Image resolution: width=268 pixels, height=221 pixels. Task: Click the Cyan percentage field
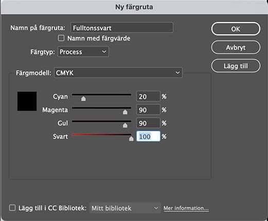point(148,96)
